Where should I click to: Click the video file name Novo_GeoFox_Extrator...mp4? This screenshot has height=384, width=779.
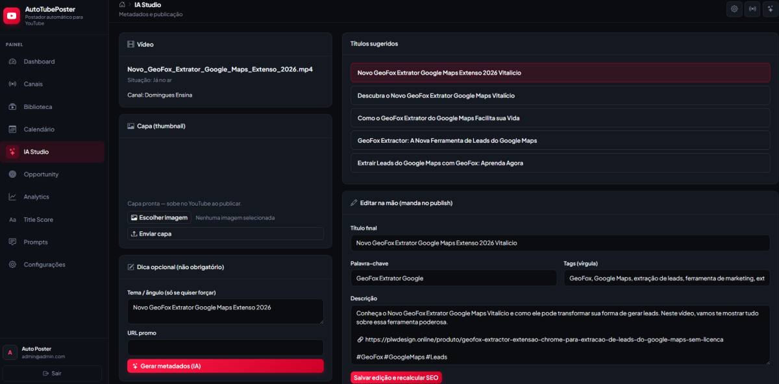[x=220, y=69]
